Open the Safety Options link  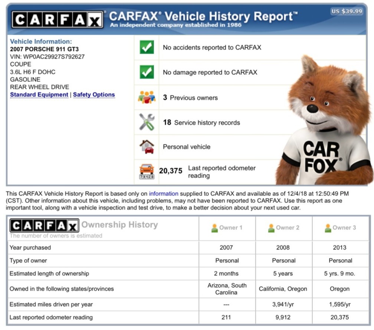point(94,95)
